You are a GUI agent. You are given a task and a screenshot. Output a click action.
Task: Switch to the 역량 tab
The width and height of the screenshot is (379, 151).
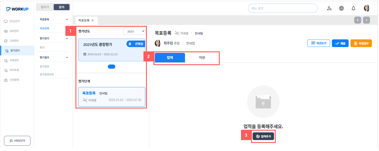click(202, 58)
